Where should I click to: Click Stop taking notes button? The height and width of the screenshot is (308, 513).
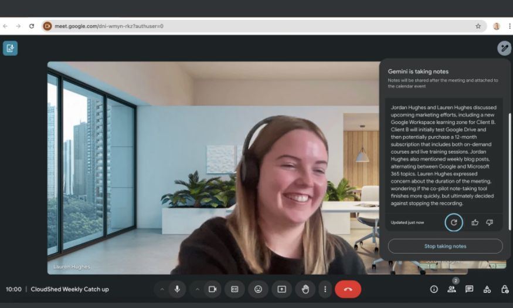[x=445, y=246]
